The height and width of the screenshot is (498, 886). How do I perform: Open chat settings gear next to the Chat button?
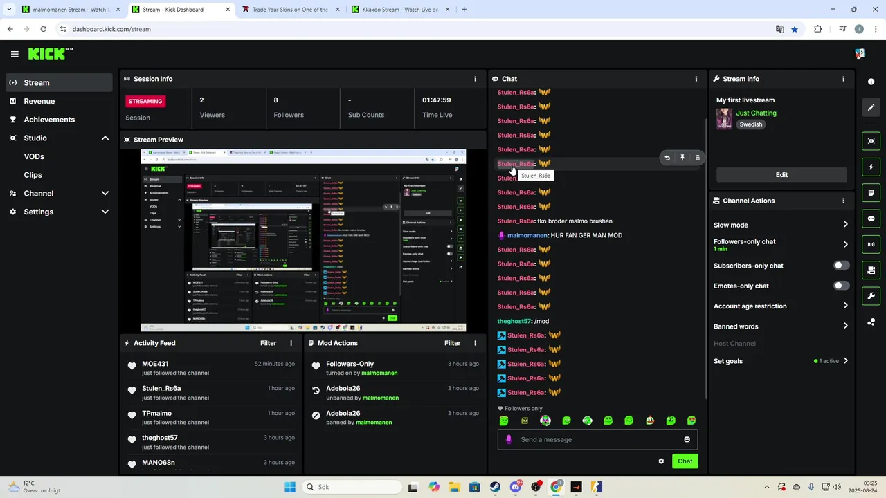tap(661, 461)
